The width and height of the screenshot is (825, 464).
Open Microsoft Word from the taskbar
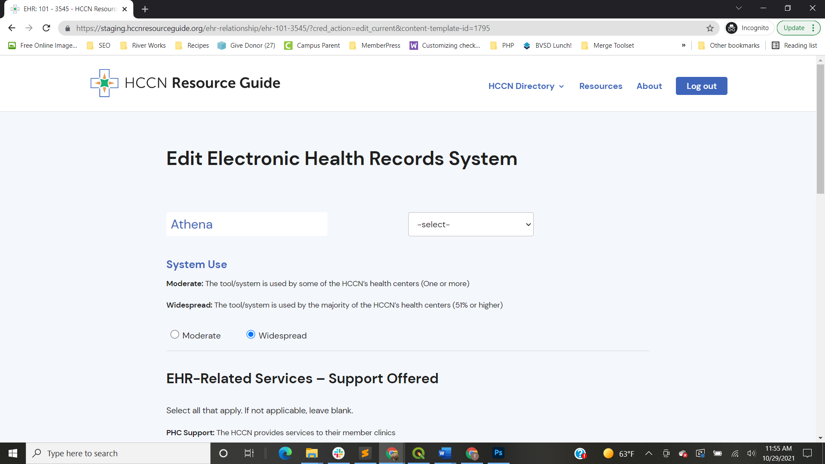click(x=445, y=453)
